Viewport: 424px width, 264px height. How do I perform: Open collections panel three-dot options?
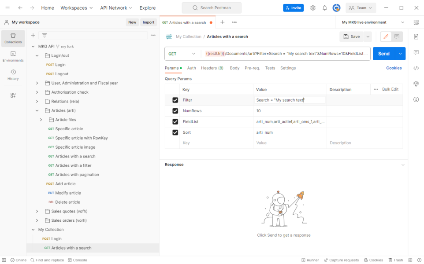tap(153, 35)
